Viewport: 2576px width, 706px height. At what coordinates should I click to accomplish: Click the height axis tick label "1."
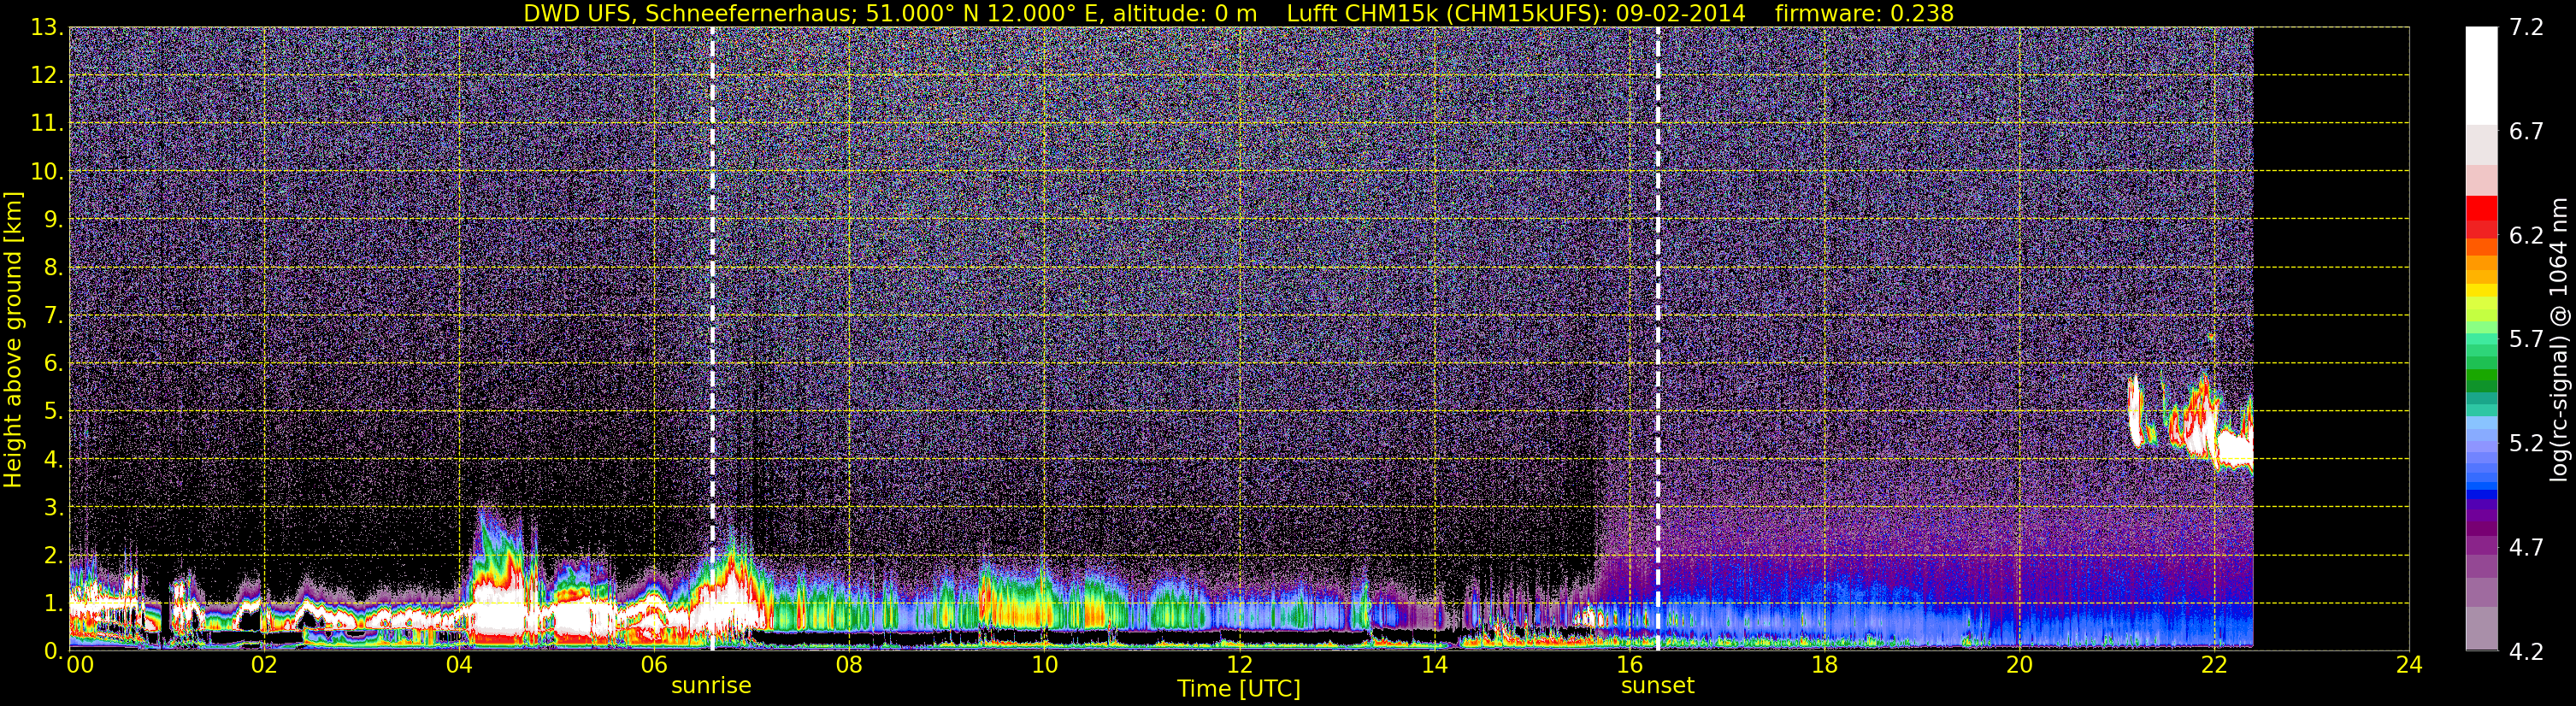(53, 603)
